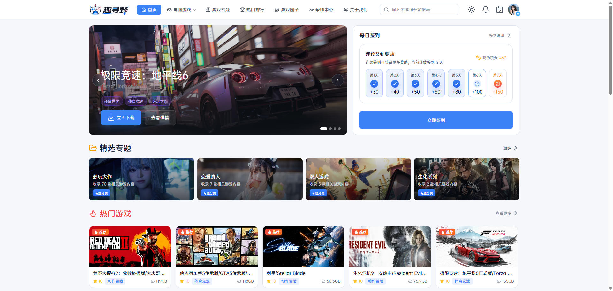This screenshot has height=291, width=613.
Task: Select the 第1天 +30 check-in card
Action: click(x=374, y=83)
